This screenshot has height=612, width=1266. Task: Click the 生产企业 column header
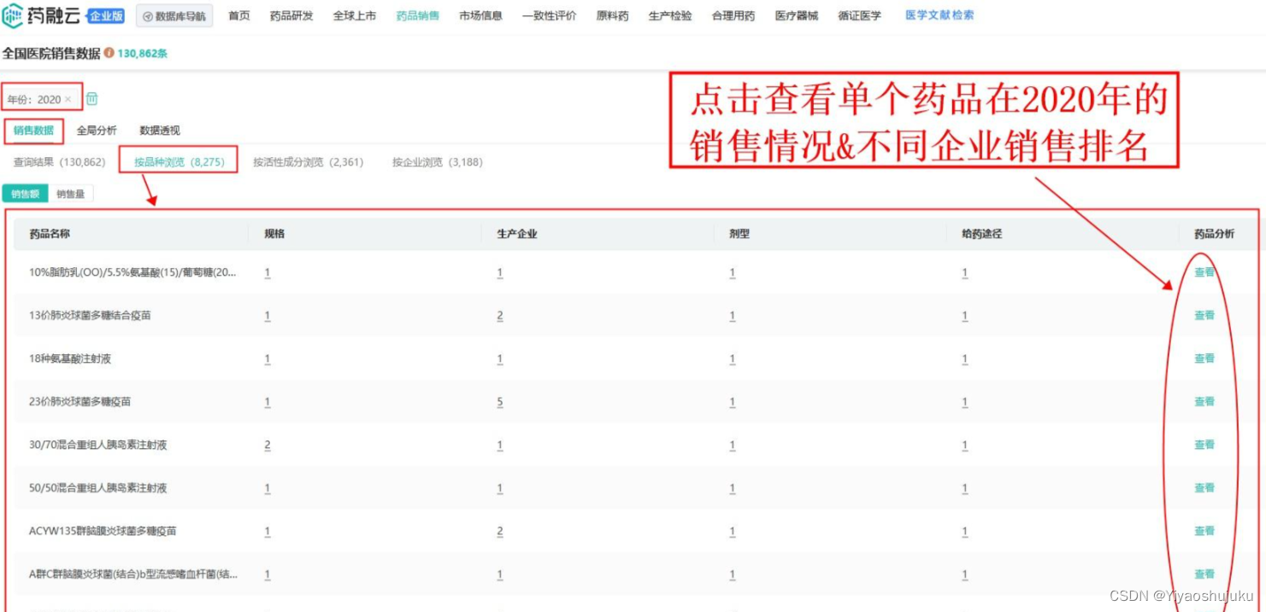pos(517,234)
